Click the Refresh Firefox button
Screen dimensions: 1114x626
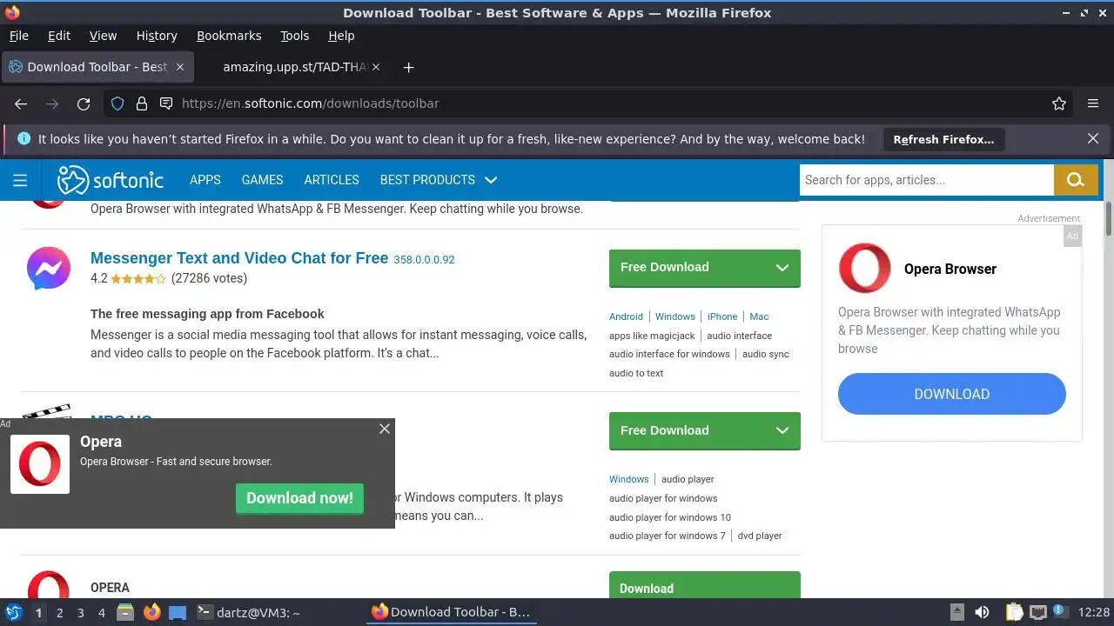(x=943, y=139)
